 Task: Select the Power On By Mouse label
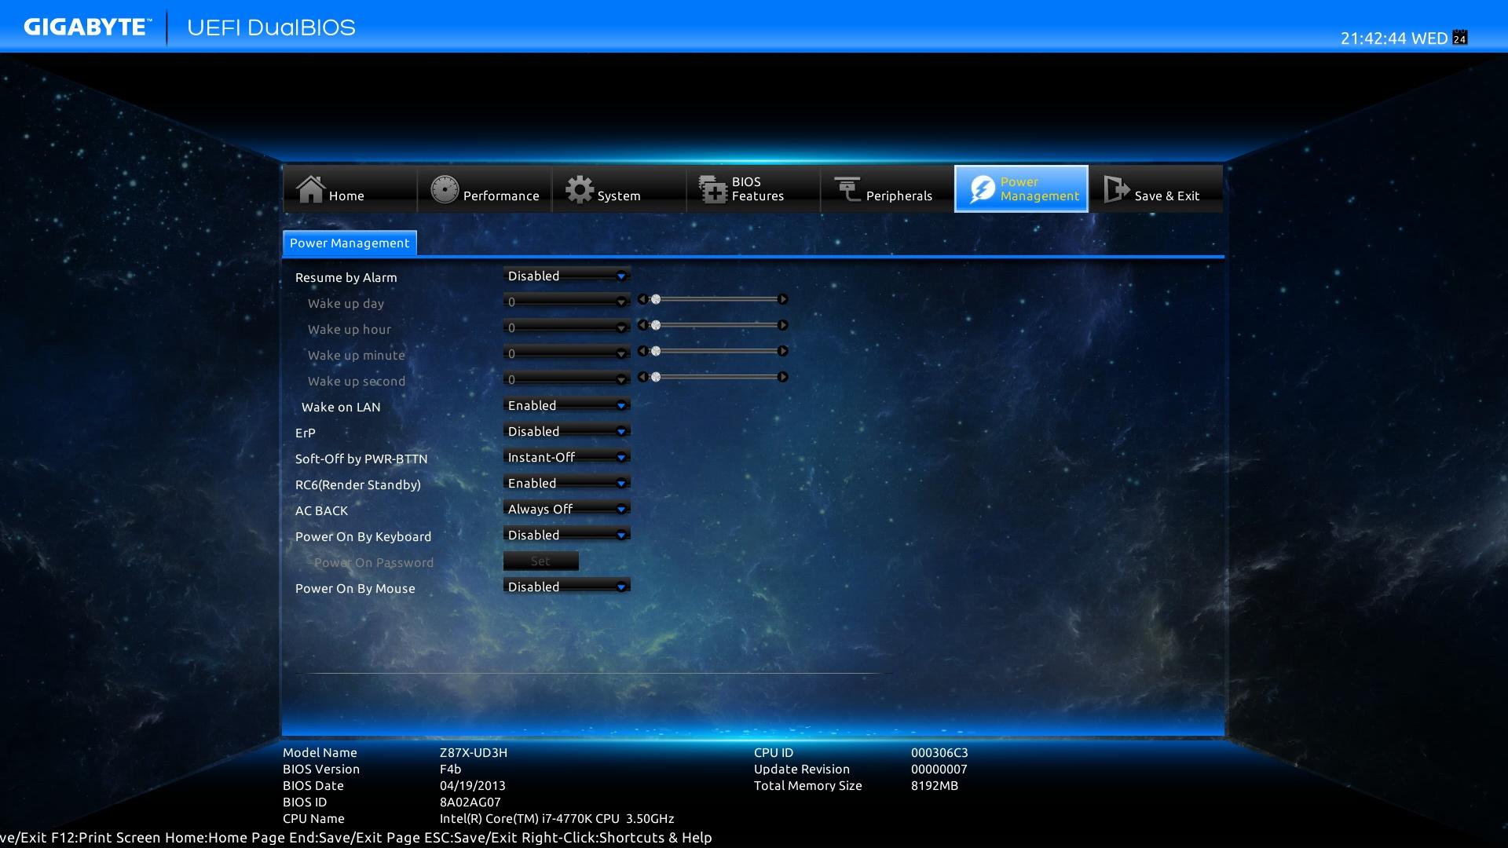pyautogui.click(x=355, y=588)
